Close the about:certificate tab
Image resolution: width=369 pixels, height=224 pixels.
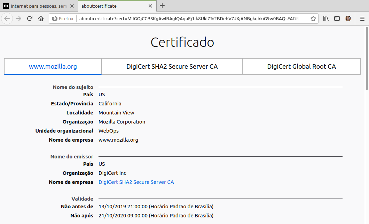click(150, 6)
